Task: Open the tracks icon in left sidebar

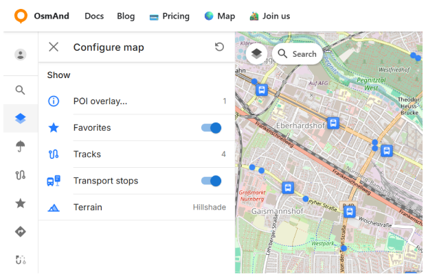Action: coord(21,175)
